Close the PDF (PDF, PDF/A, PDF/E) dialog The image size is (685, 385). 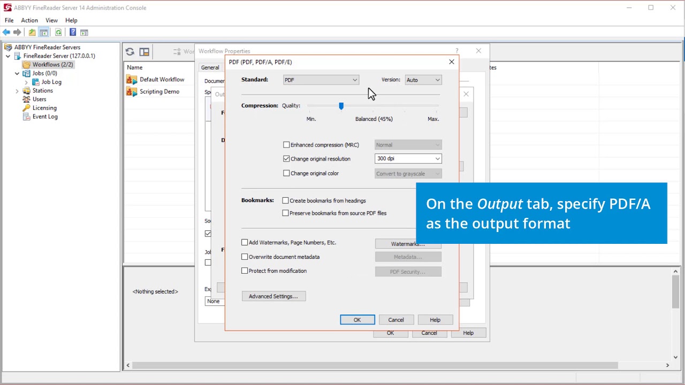(x=452, y=62)
